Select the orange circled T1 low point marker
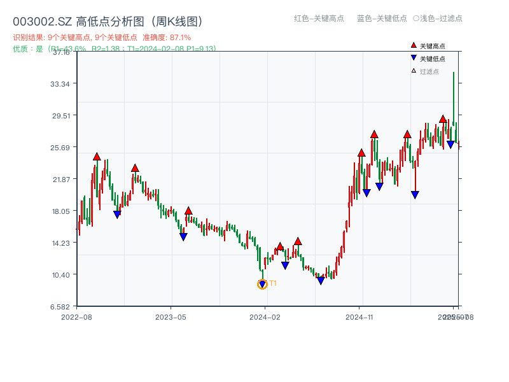Screen dimensions: 509x382 click(x=262, y=284)
